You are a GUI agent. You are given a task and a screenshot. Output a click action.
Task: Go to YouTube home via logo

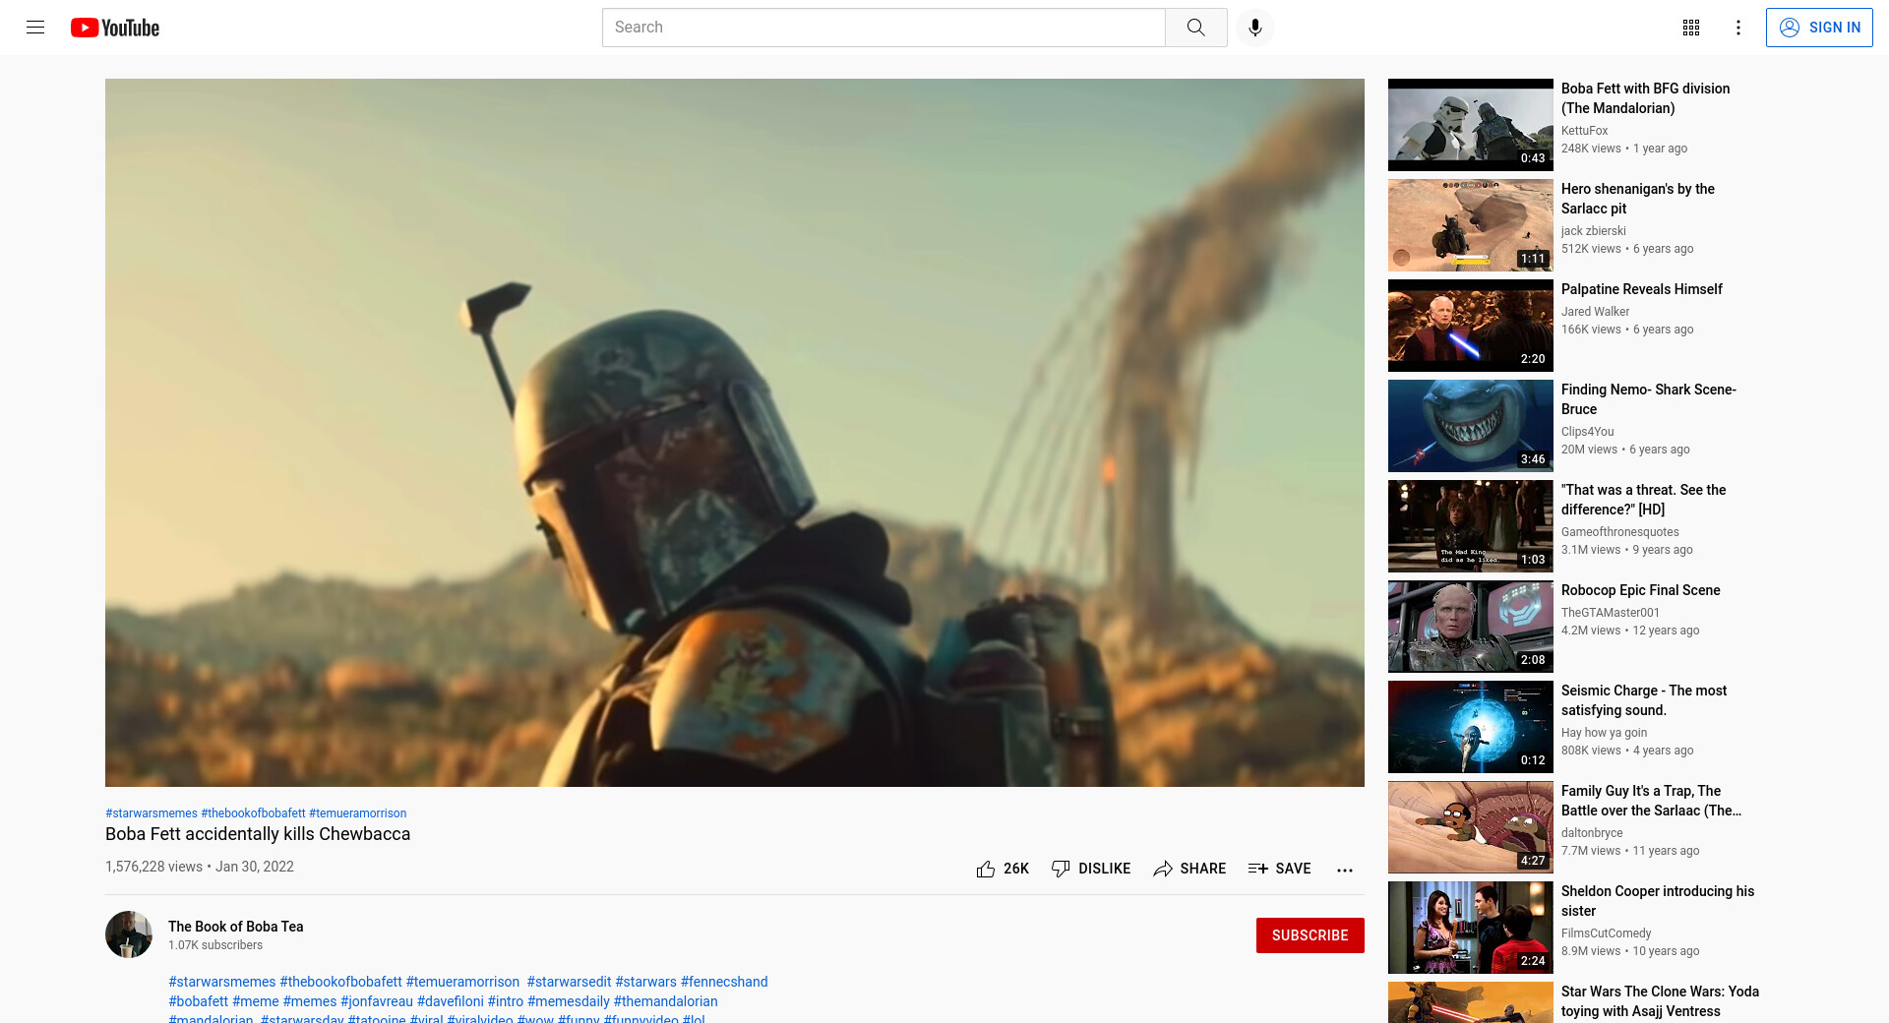[115, 28]
